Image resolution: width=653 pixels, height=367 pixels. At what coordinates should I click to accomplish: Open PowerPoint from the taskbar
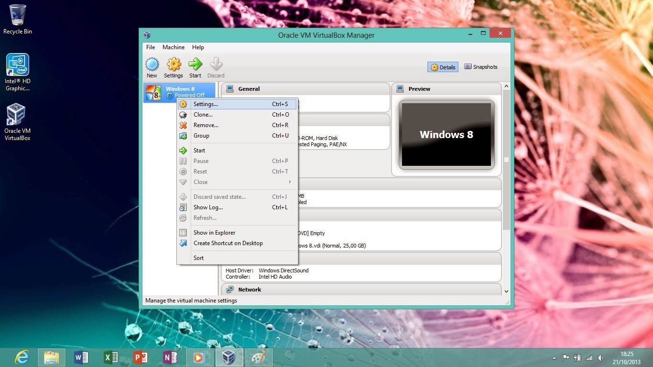pyautogui.click(x=141, y=357)
